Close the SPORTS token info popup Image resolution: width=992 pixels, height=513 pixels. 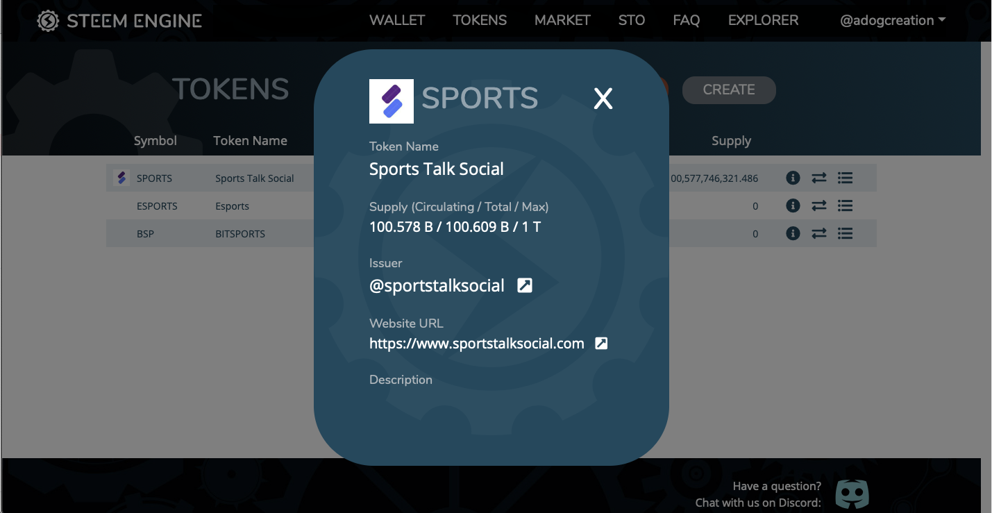click(603, 99)
